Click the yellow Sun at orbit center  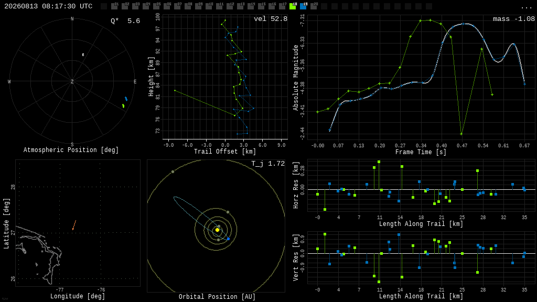coord(217,230)
